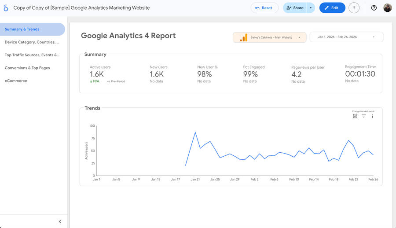Switch to Device Category, Countries page
Viewport: 396px width, 228px height.
(x=32, y=42)
